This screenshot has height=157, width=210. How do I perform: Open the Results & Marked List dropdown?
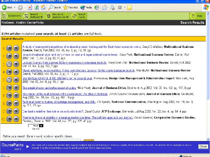pyautogui.click(x=57, y=16)
